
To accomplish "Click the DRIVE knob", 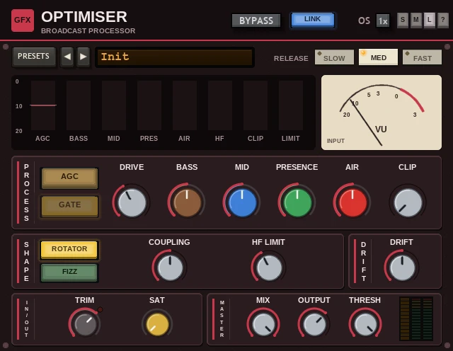I will pos(132,202).
